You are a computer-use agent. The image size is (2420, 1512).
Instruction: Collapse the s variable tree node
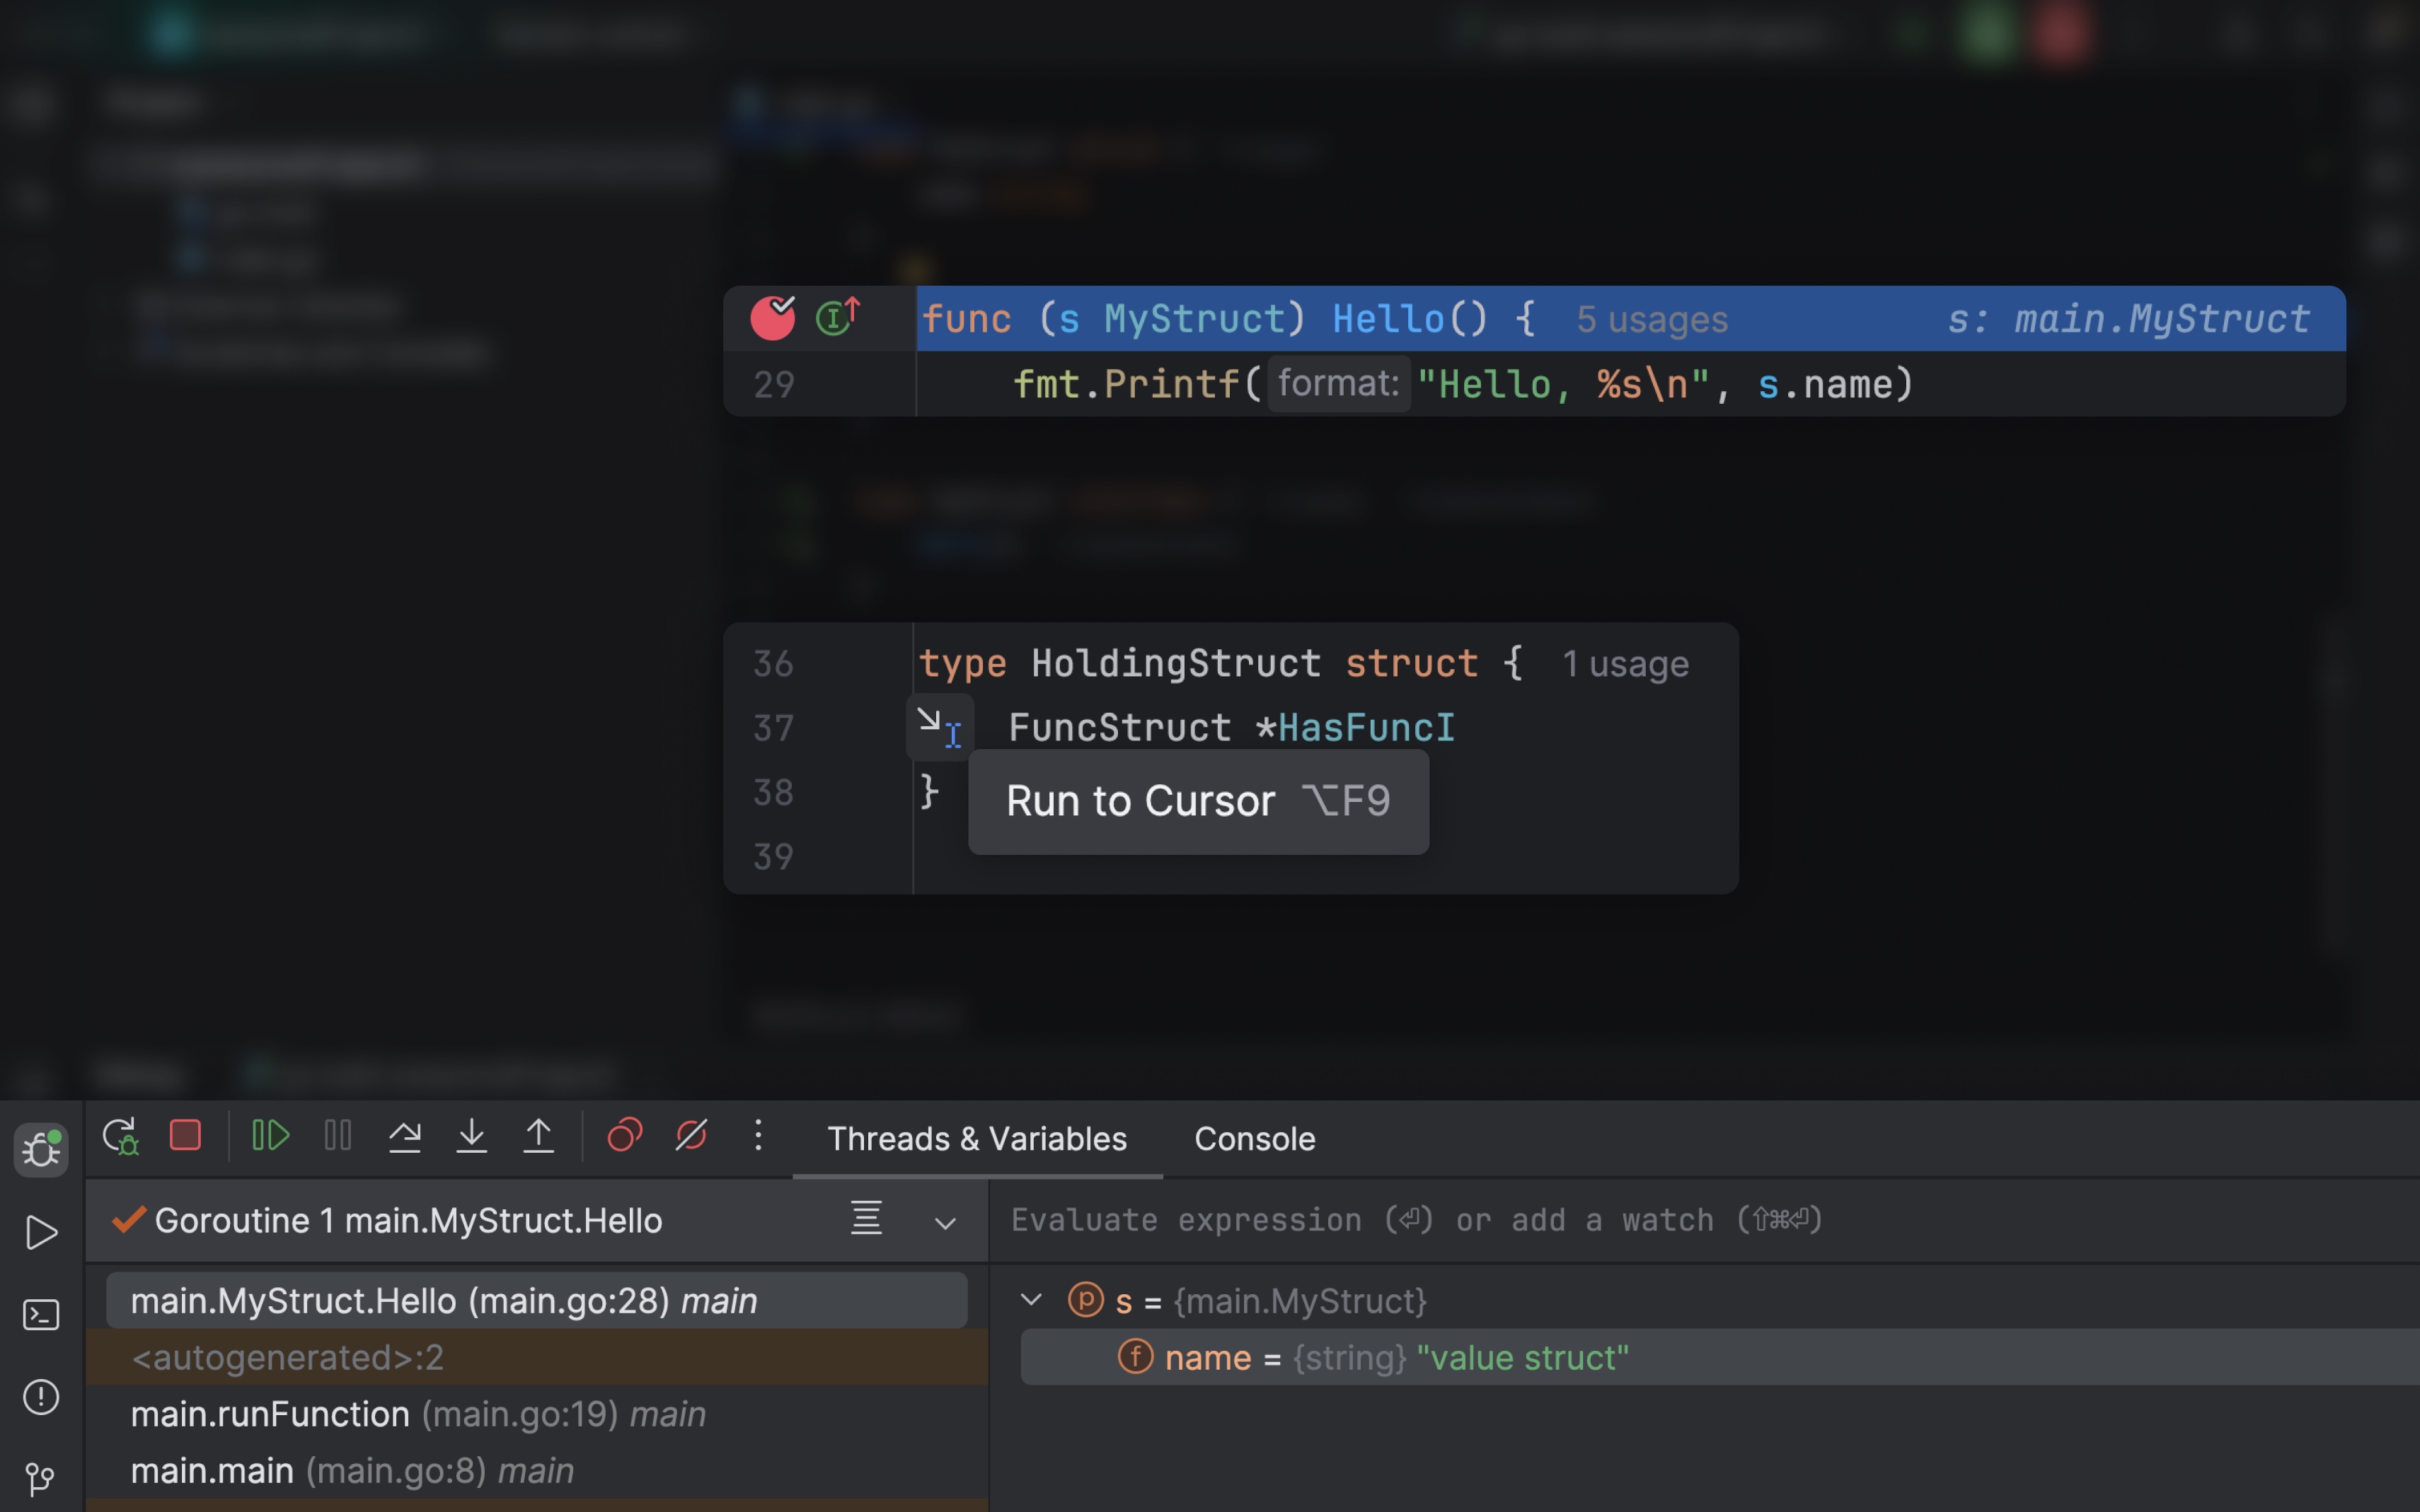[1032, 1300]
